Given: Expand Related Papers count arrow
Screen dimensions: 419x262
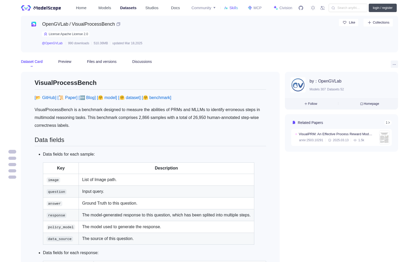Looking at the screenshot, I should click(x=388, y=123).
